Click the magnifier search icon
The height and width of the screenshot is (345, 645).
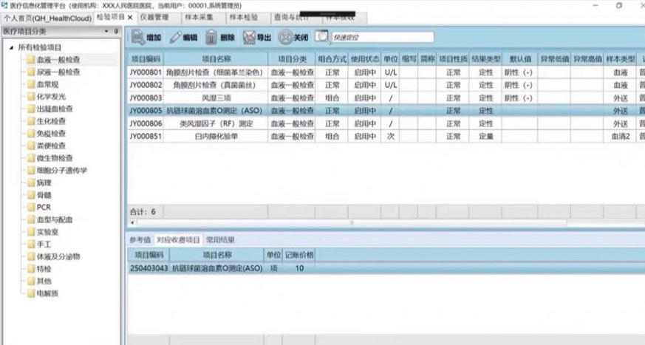322,37
